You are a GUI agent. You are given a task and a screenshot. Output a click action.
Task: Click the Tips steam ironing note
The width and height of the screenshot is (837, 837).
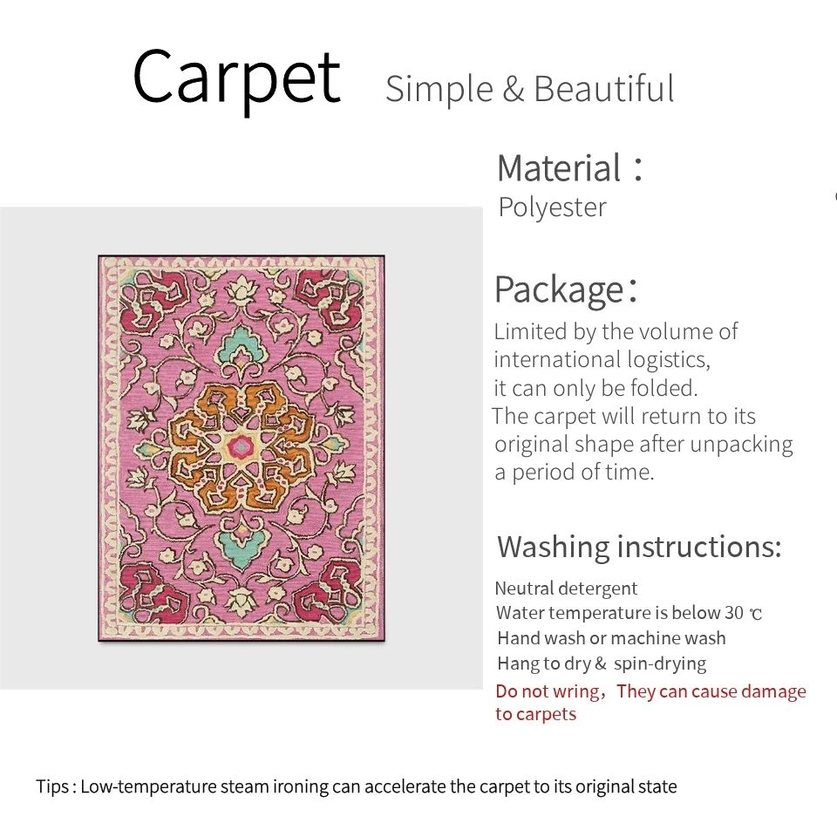coord(356,786)
